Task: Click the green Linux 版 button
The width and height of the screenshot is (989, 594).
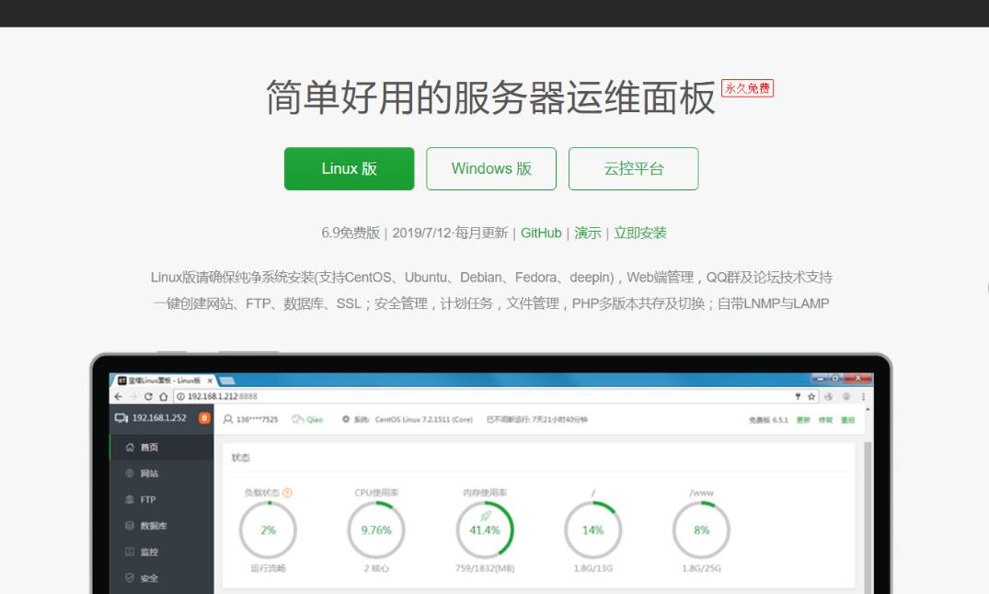Action: point(349,169)
